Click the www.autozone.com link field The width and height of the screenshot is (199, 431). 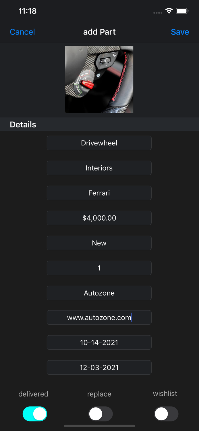point(99,318)
